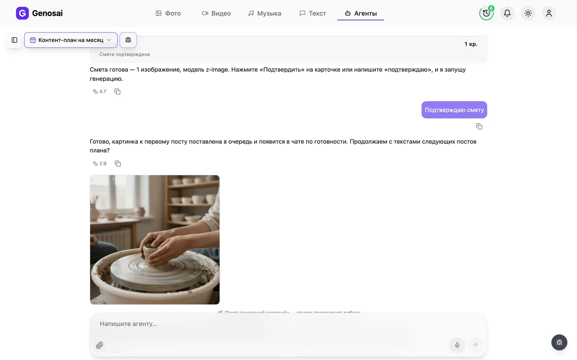Open the user profile icon
Viewport: 577px width, 360px height.
[x=549, y=13]
